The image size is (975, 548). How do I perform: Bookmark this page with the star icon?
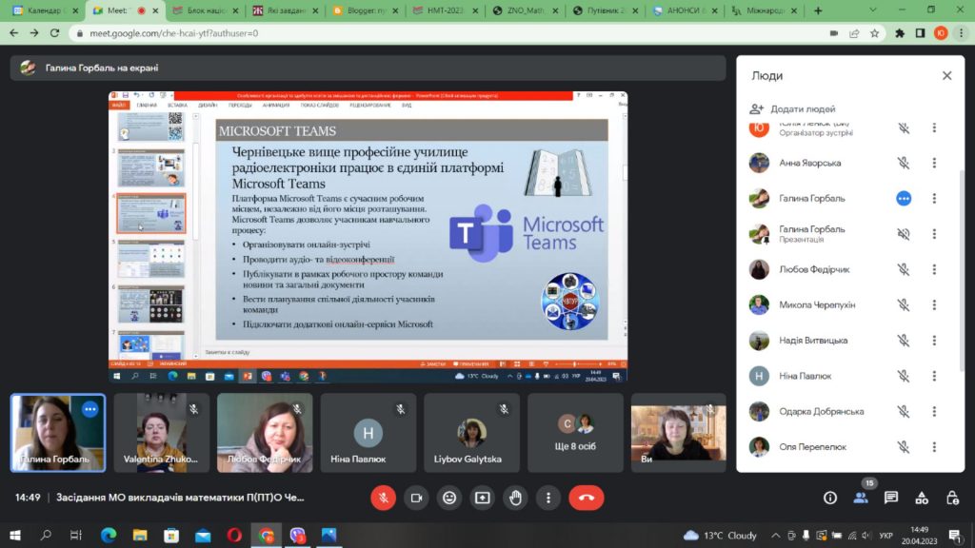[875, 33]
